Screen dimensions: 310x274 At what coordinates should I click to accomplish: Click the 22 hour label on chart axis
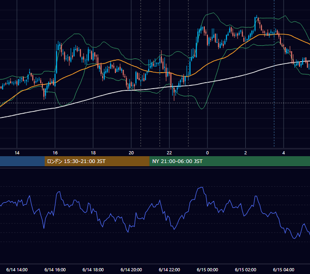click(169, 153)
